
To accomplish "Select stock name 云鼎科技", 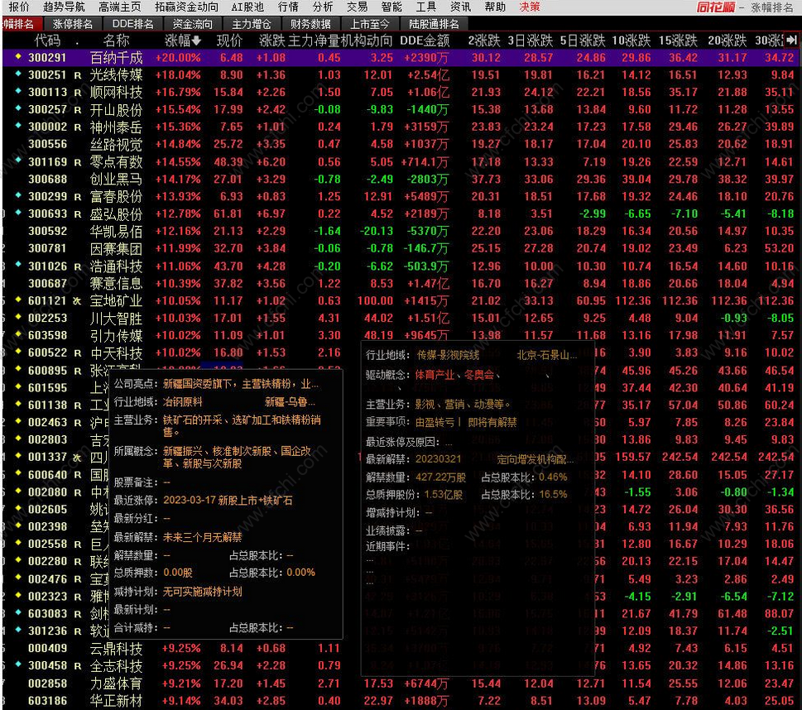I will [x=116, y=649].
